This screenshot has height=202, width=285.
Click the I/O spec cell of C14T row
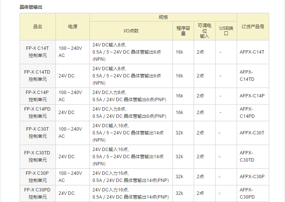point(131,52)
